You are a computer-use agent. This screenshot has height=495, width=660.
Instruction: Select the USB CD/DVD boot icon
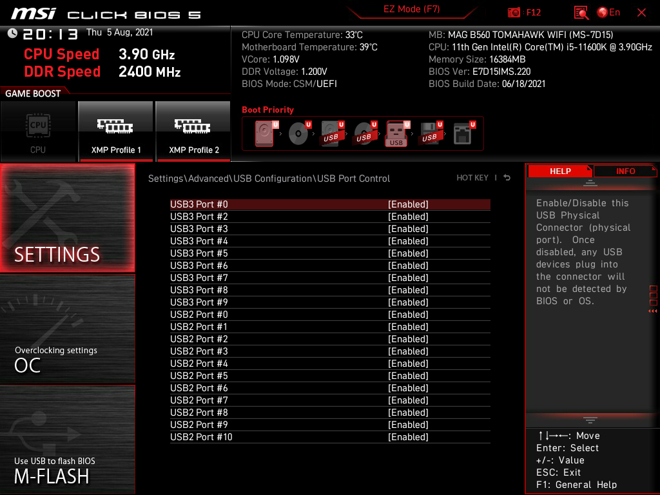[x=365, y=133]
